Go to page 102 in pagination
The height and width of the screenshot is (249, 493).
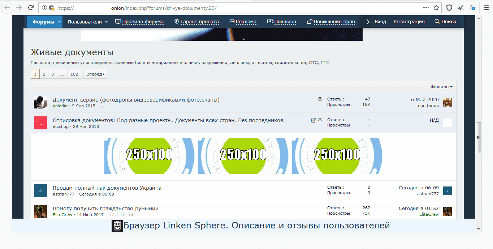[x=74, y=74]
